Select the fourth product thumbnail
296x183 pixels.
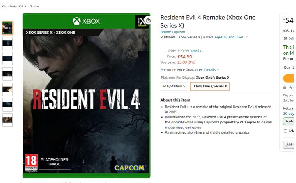click(7, 74)
